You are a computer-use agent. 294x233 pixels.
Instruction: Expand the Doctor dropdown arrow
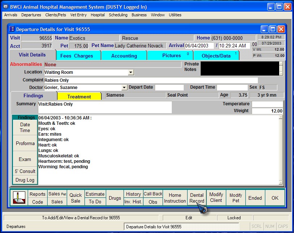click(124, 88)
